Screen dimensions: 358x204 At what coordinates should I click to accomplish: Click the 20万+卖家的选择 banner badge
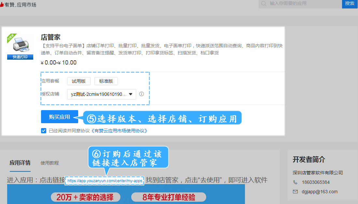[x=85, y=197]
